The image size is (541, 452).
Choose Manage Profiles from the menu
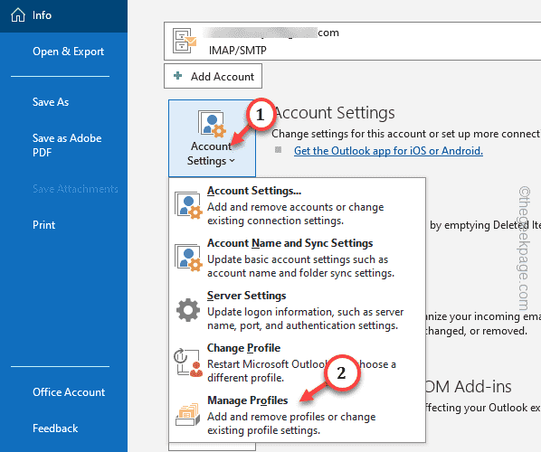(297, 415)
